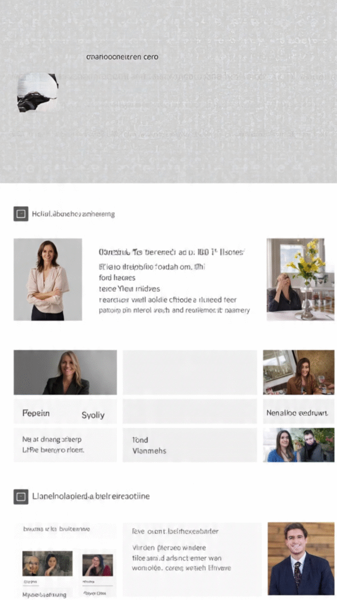Image resolution: width=337 pixels, height=600 pixels.
Task: Select the 'Syoliy' label
Action: [93, 415]
